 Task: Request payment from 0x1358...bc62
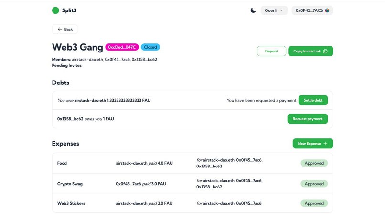pyautogui.click(x=308, y=119)
